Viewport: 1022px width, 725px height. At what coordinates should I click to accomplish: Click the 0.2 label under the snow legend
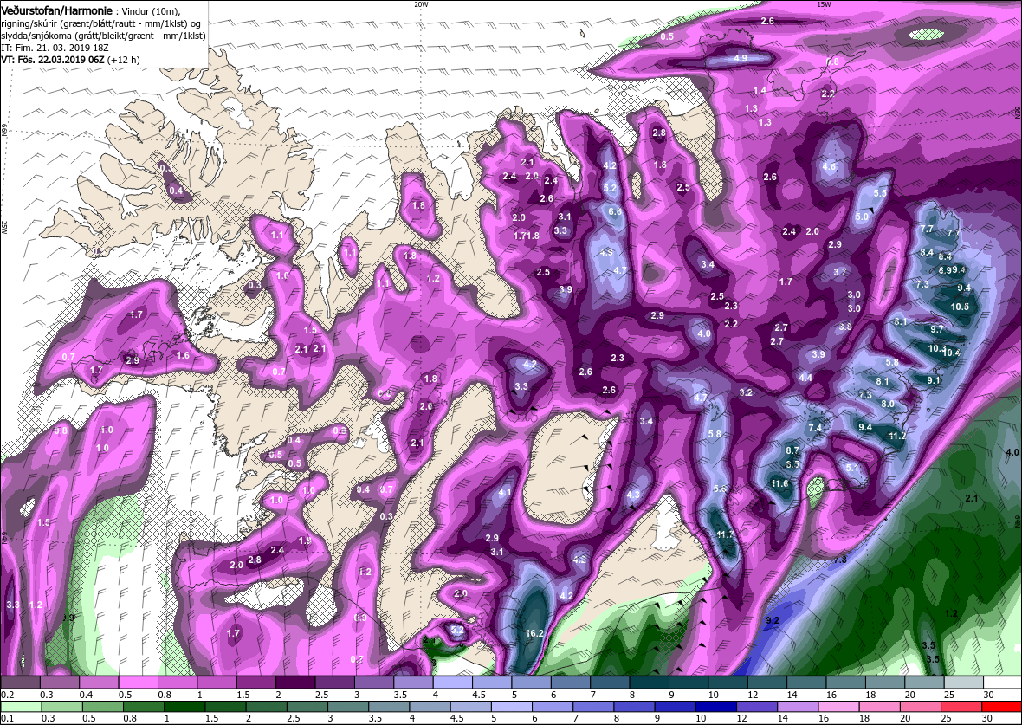[7, 695]
